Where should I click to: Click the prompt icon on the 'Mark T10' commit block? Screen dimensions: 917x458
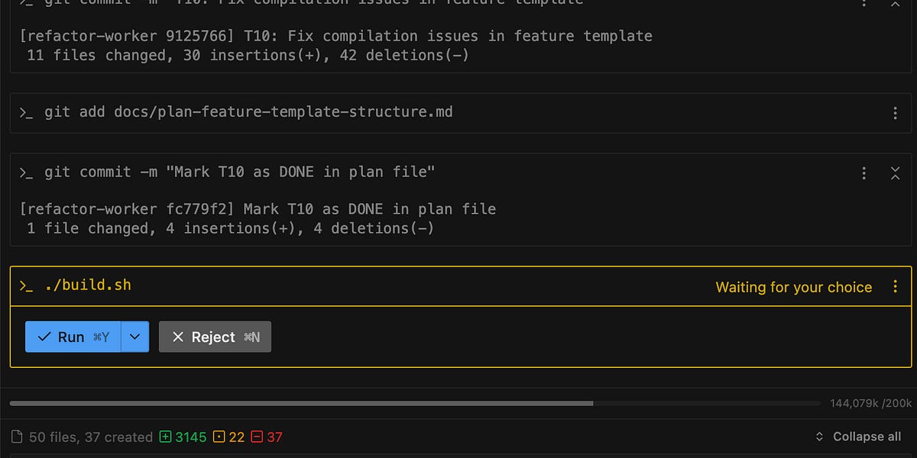tap(26, 172)
